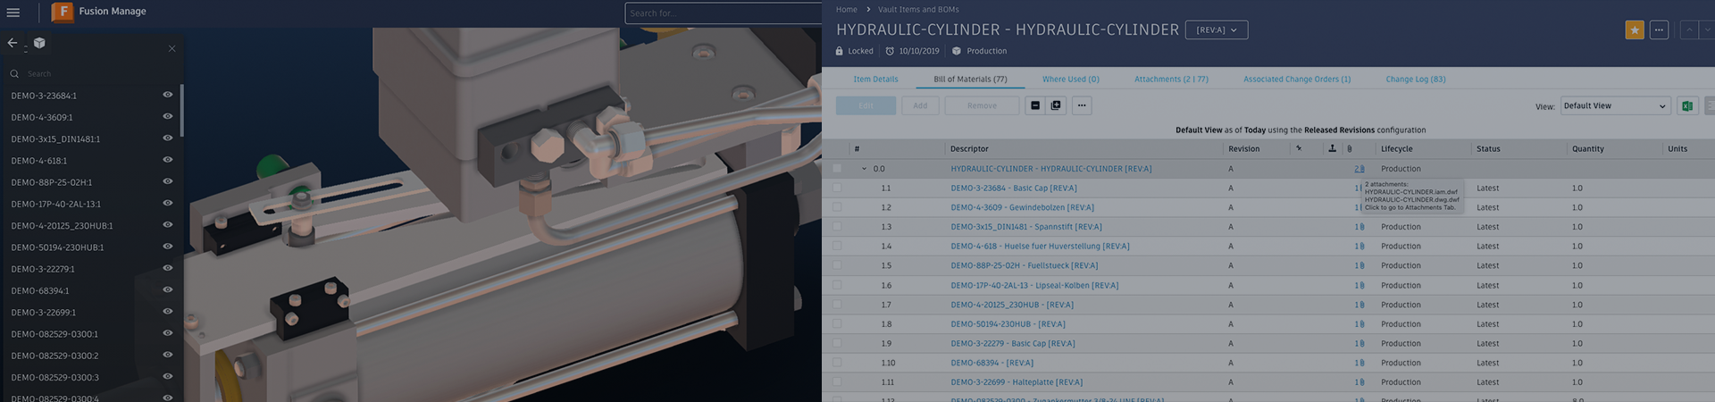Viewport: 1715px width, 402px height.
Task: Open the Default View dropdown
Action: [x=1614, y=105]
